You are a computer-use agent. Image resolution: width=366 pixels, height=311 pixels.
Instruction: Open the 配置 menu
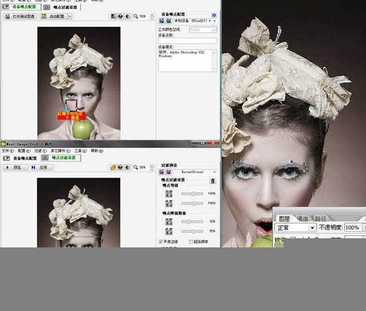24,151
